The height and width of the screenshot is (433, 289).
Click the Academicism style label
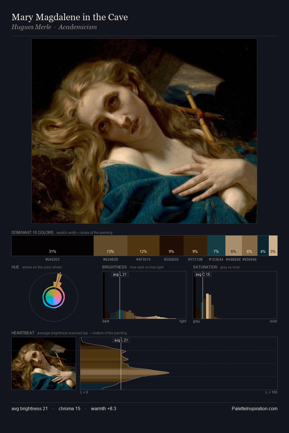click(x=77, y=27)
